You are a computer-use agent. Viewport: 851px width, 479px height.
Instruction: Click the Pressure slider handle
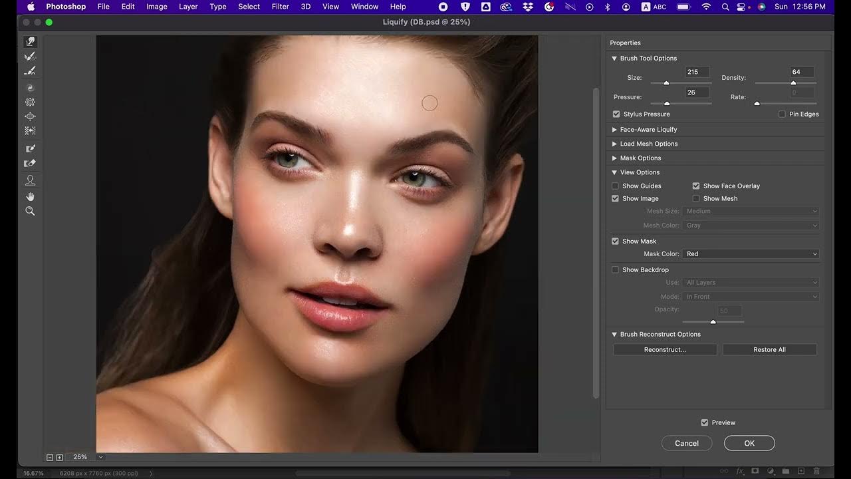(x=667, y=104)
